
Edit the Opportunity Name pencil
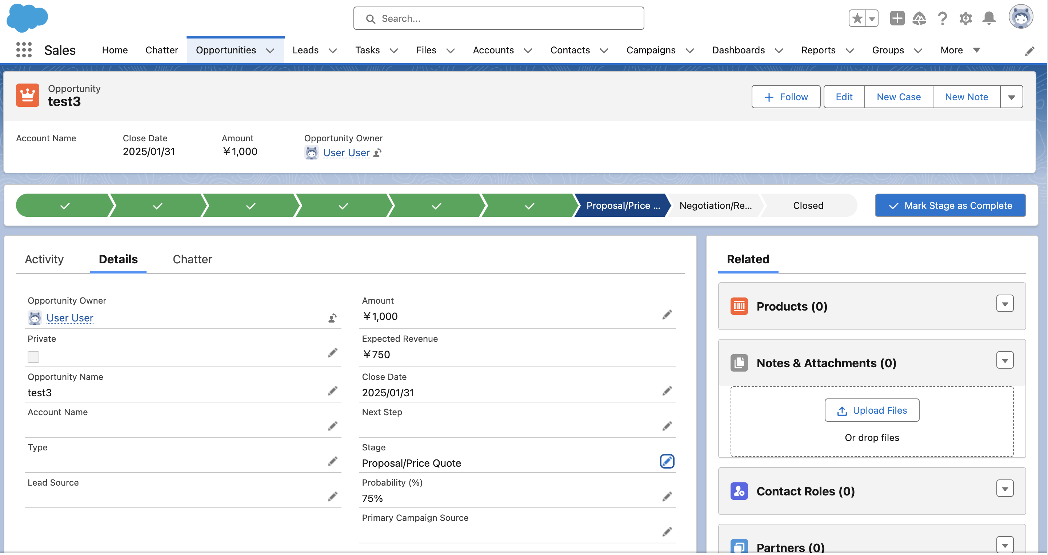click(332, 391)
